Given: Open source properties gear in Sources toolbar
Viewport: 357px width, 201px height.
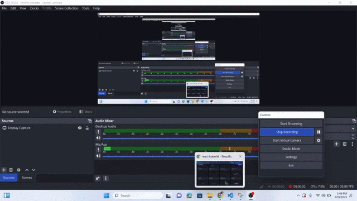Looking at the screenshot, I should point(18,170).
